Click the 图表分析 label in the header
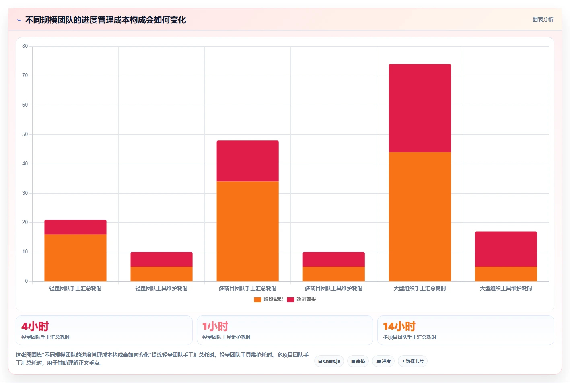The height and width of the screenshot is (383, 570). click(543, 19)
